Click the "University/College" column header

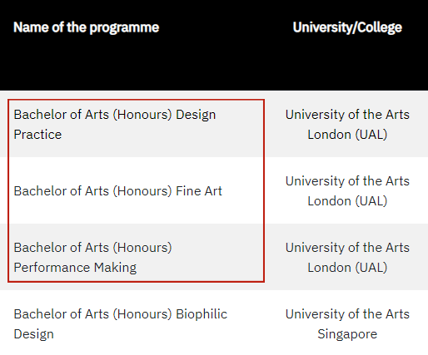tap(347, 27)
